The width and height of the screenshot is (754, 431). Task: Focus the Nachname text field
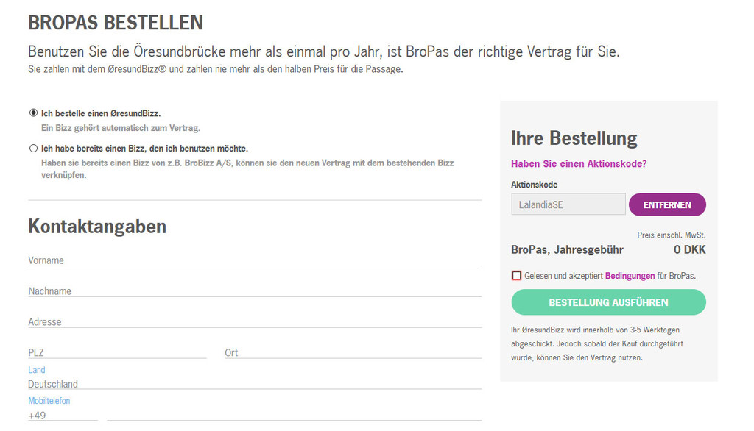coord(255,291)
